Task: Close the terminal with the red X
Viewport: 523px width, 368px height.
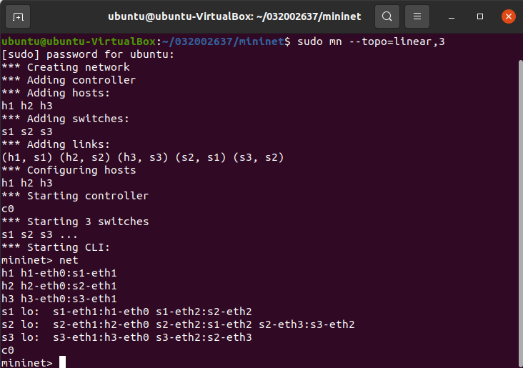Action: pyautogui.click(x=507, y=16)
